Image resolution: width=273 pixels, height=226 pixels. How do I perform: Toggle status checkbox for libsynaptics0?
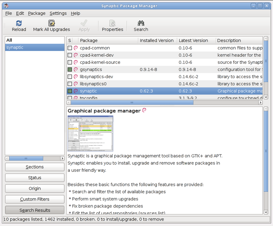(x=70, y=84)
